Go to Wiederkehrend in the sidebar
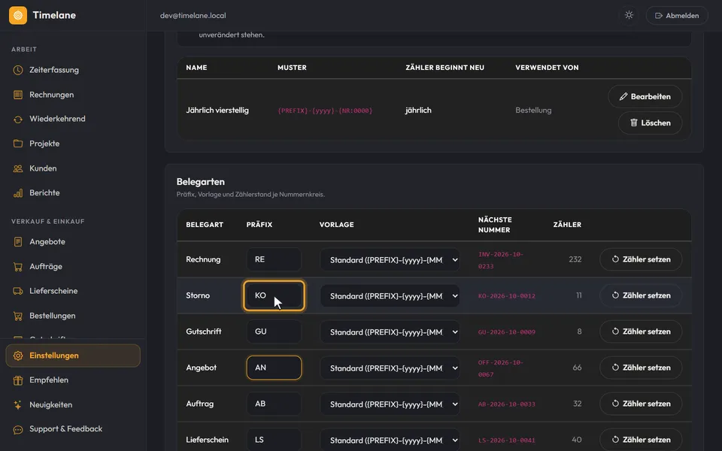This screenshot has height=451, width=722. [73, 119]
